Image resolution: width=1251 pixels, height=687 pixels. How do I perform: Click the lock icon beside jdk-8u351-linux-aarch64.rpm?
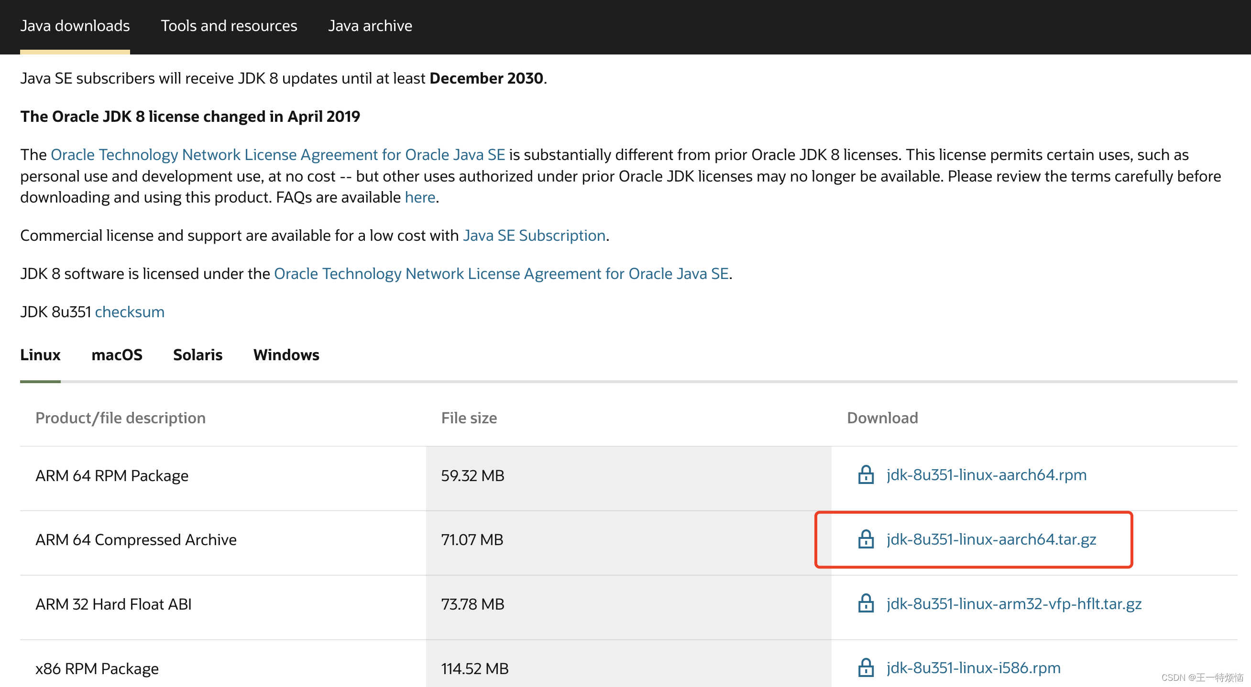[866, 474]
